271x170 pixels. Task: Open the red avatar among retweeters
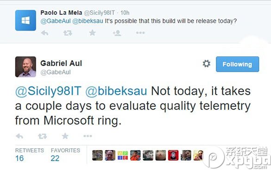pyautogui.click(x=173, y=155)
